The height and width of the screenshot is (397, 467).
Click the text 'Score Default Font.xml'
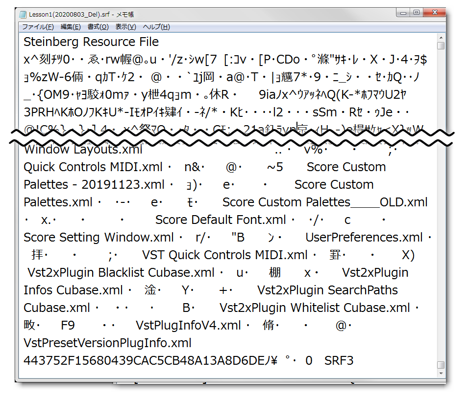click(221, 220)
